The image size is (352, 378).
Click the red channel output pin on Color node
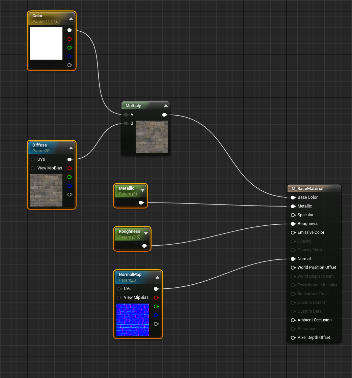tap(70, 39)
